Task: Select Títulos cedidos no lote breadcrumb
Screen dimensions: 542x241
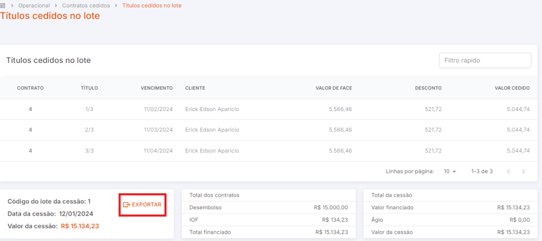Action: 152,5
